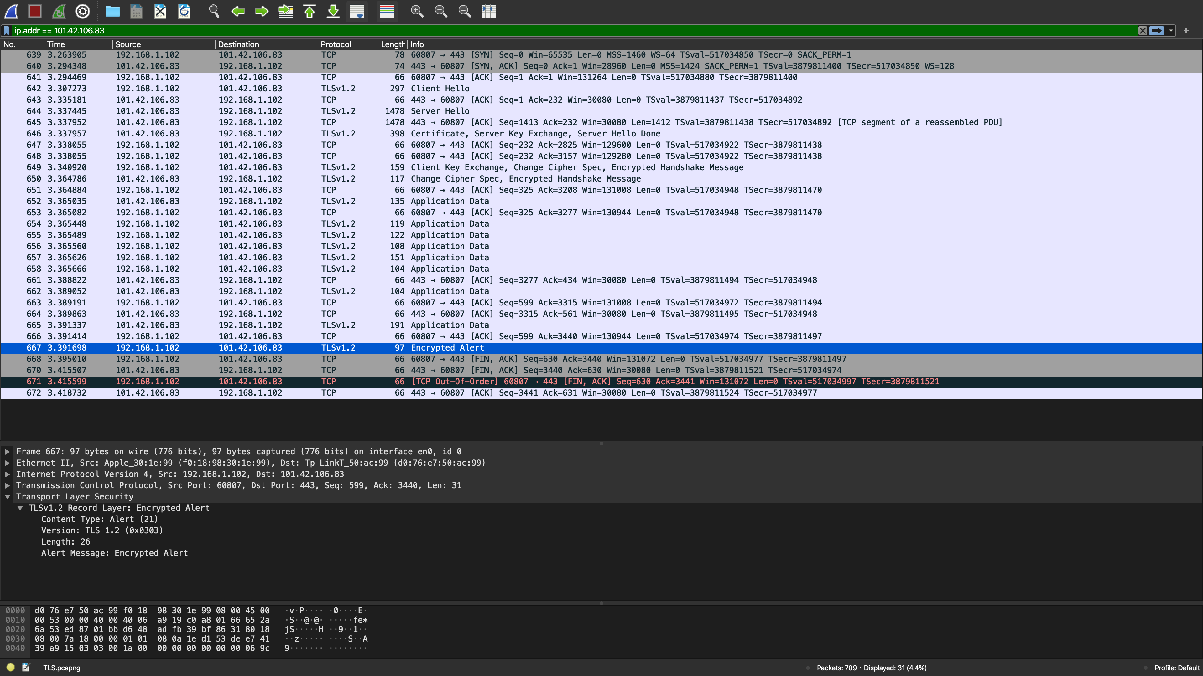Open a capture file using the blue folder icon
This screenshot has height=676, width=1203.
(x=112, y=11)
